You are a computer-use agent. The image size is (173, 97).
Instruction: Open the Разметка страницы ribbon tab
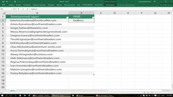point(39,5)
